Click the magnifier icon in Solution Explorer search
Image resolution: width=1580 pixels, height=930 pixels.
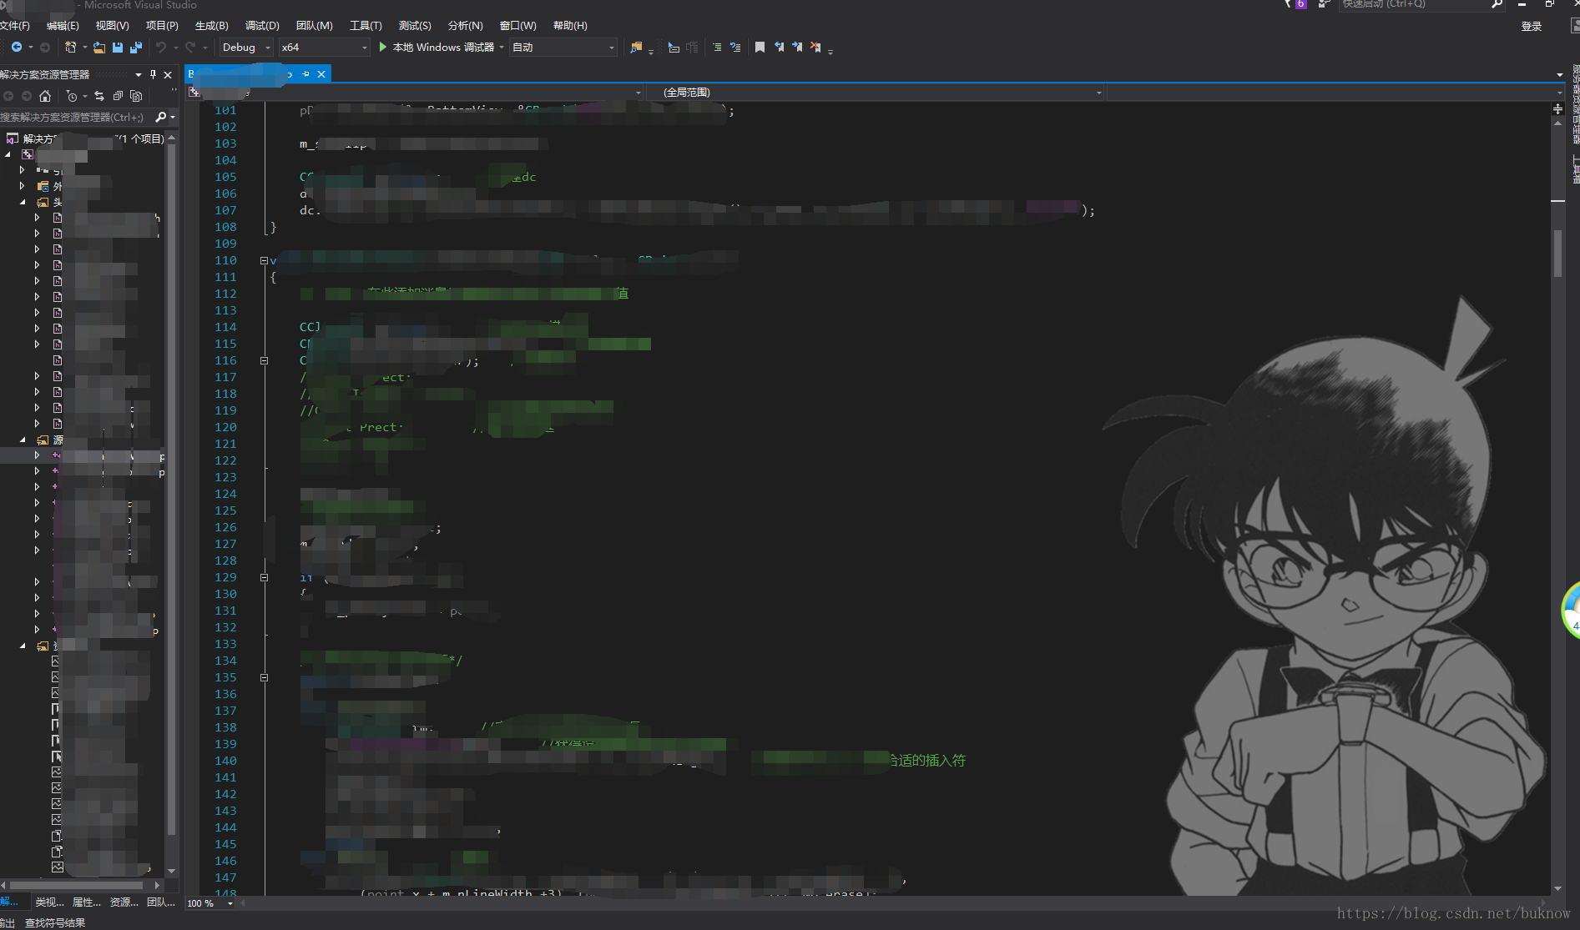[x=161, y=117]
